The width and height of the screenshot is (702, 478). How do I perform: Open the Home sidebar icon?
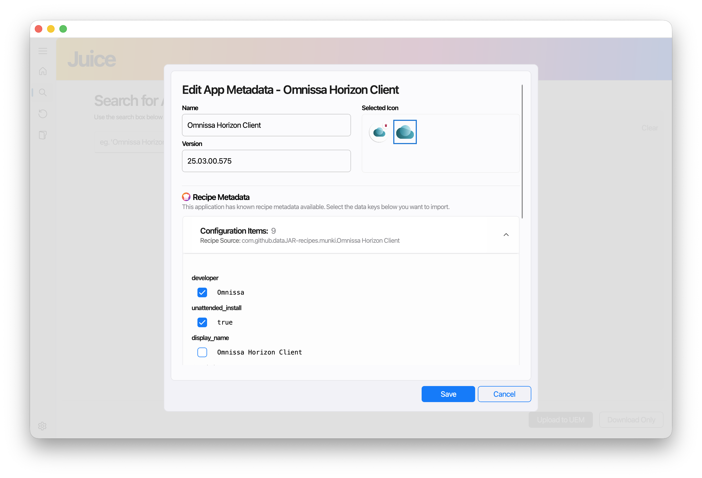(43, 71)
